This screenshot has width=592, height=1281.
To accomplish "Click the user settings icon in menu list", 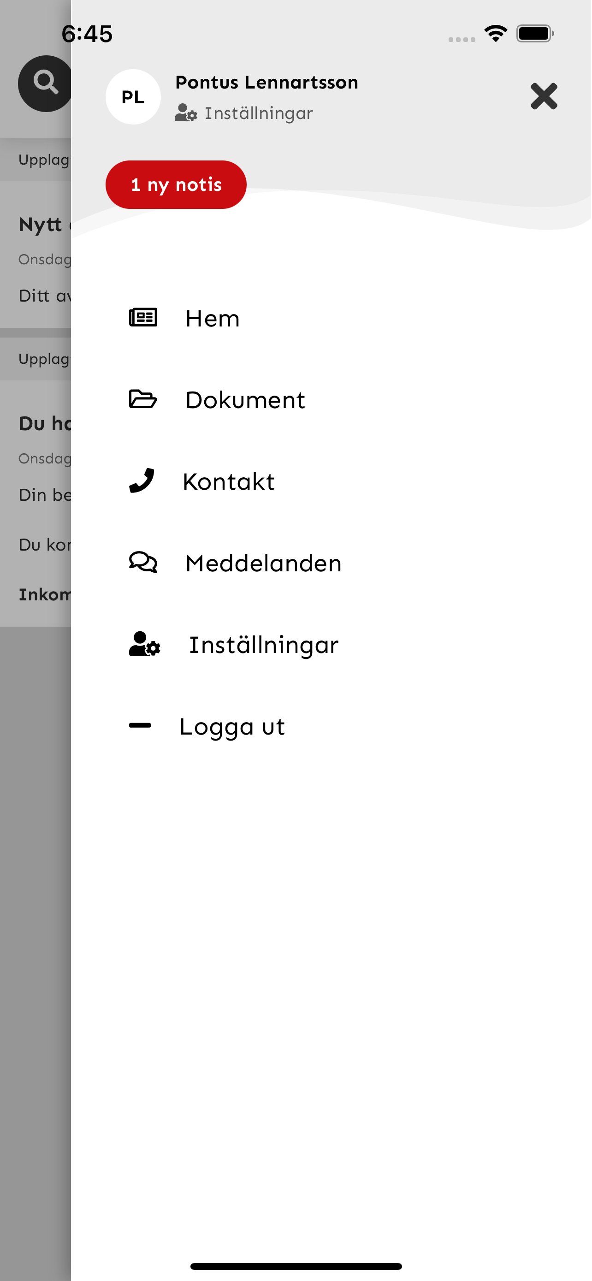I will tap(144, 644).
